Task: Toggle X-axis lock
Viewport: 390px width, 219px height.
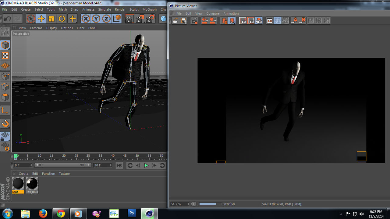Action: pos(86,19)
